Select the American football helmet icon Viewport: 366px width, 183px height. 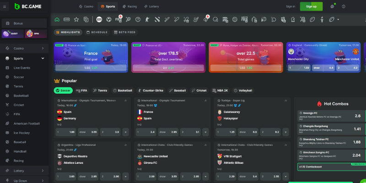pos(215,19)
